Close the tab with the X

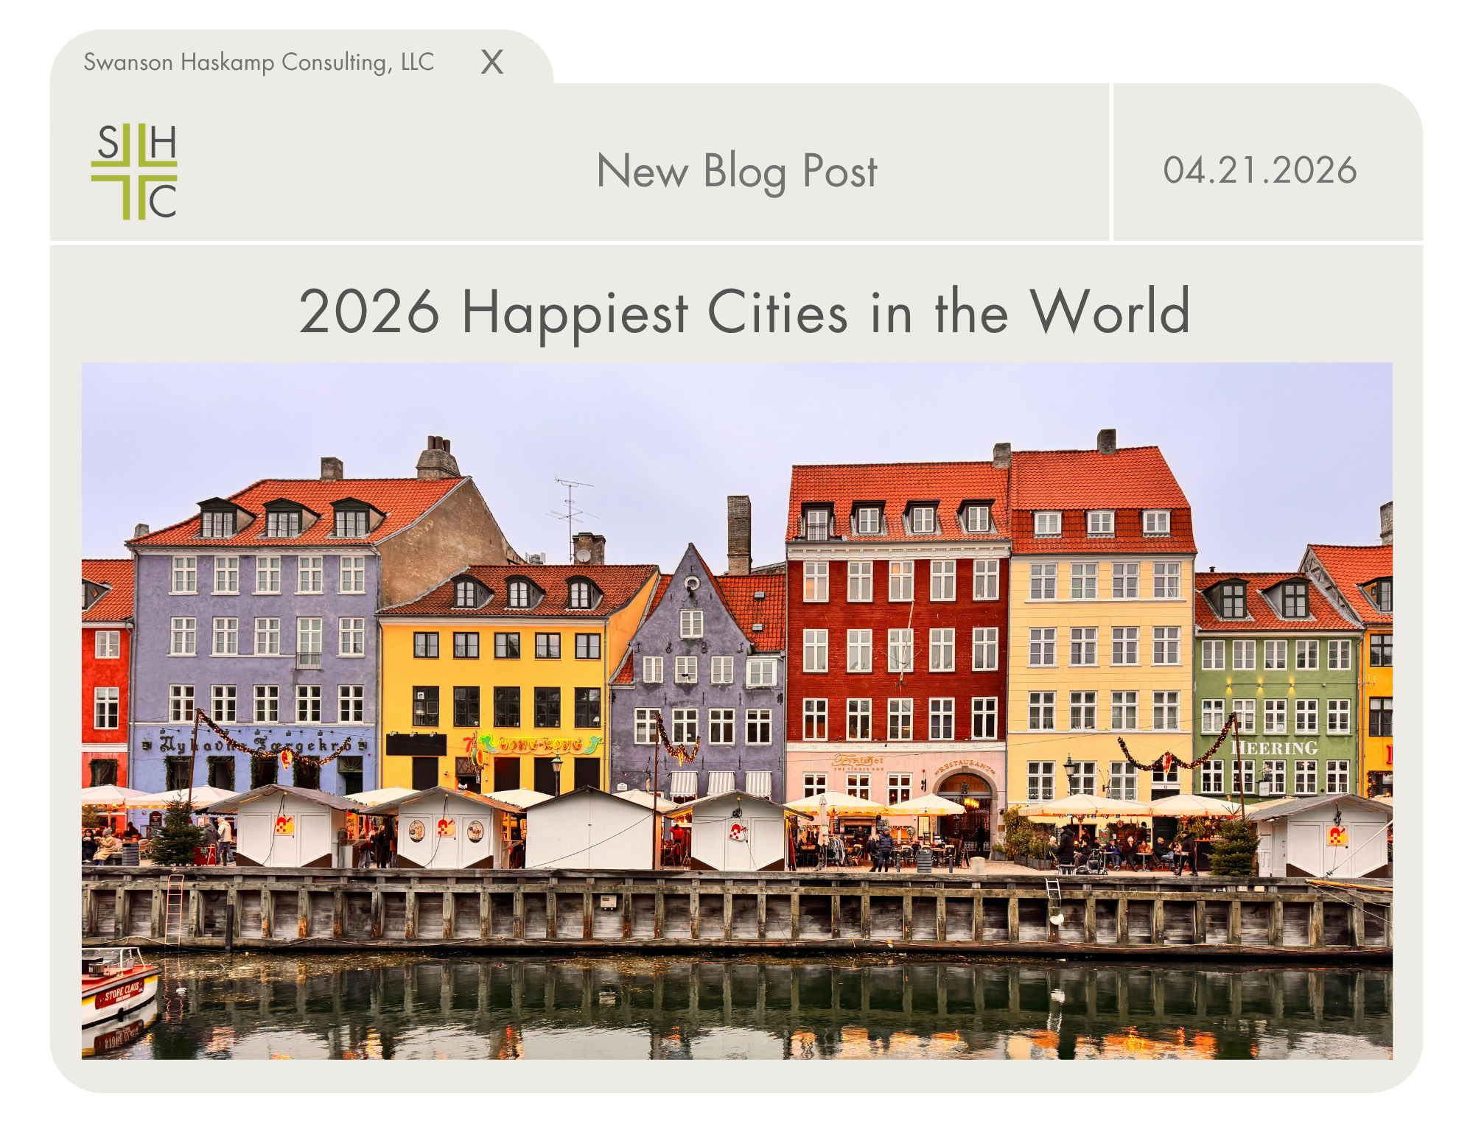(x=492, y=63)
